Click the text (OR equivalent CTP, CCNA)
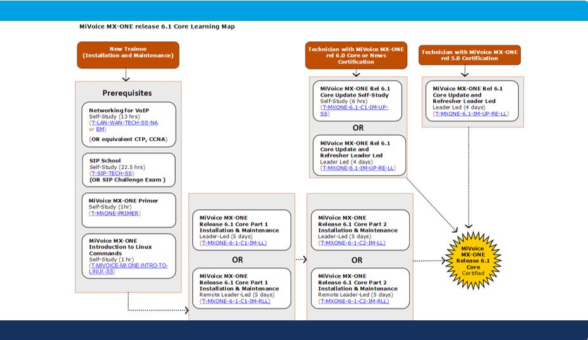588x340 pixels. coord(128,140)
